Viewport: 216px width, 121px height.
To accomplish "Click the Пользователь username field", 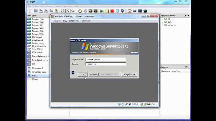I will pyautogui.click(x=106, y=59).
